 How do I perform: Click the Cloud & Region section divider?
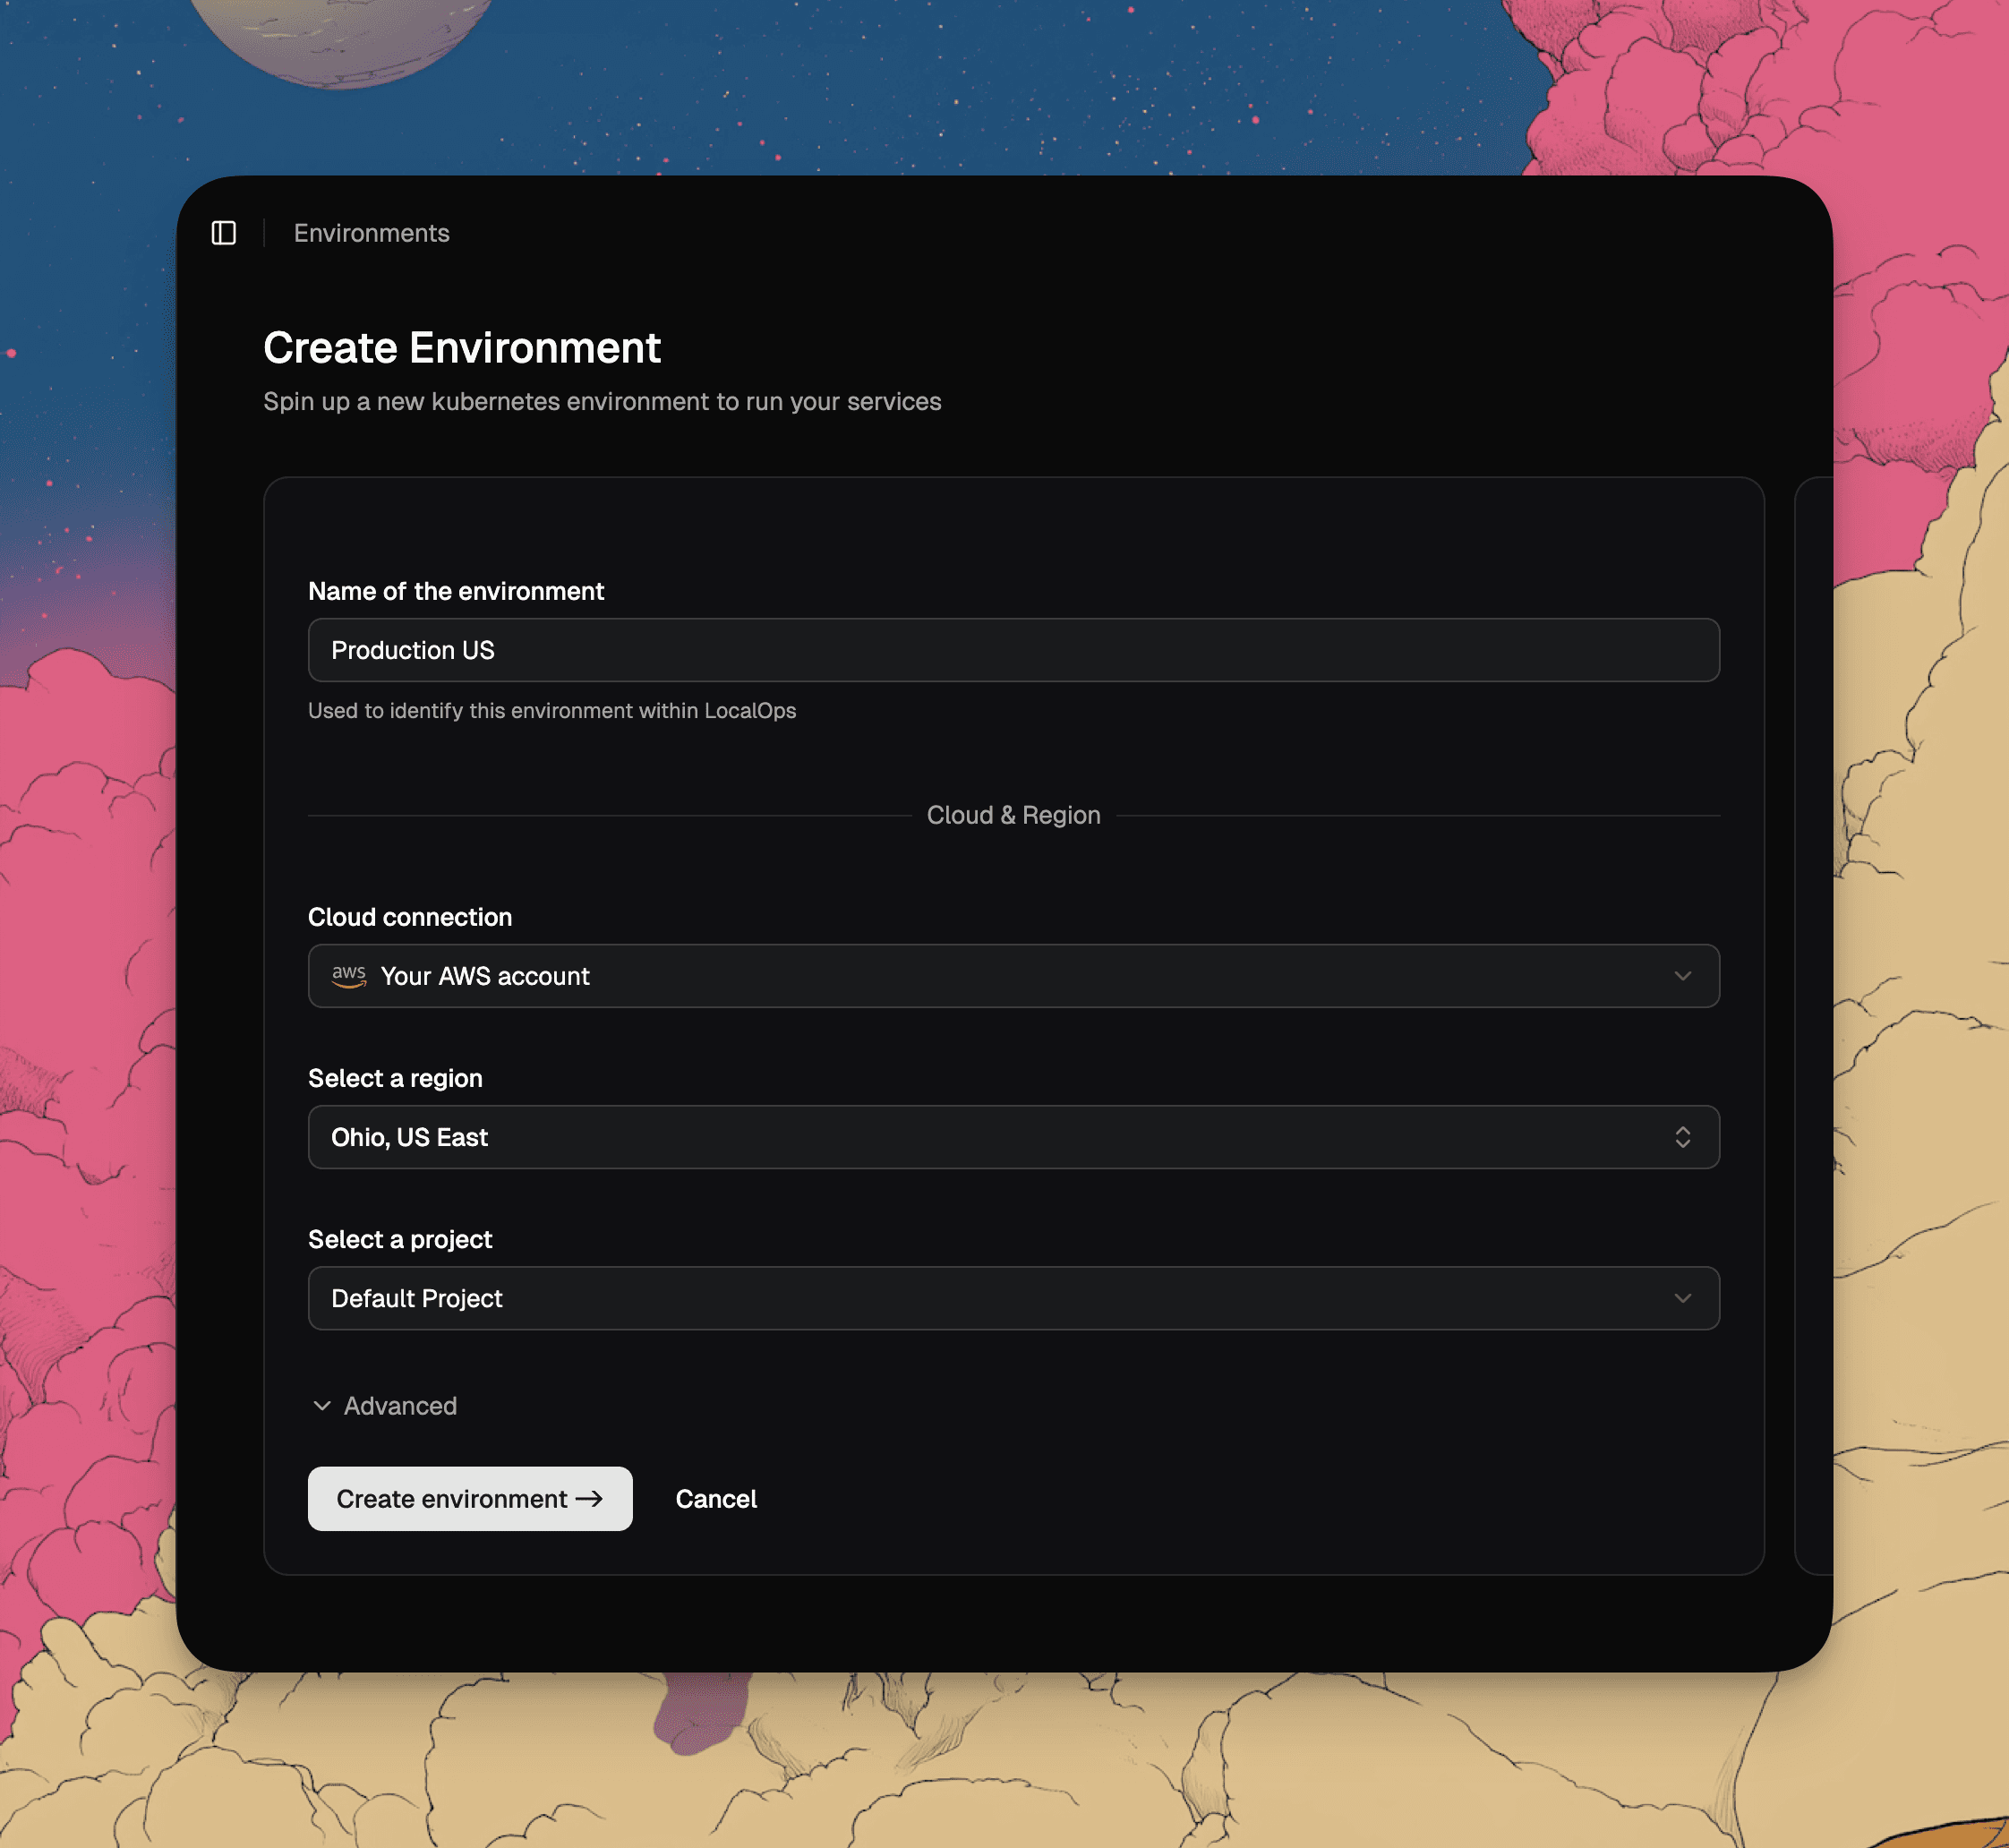(x=1013, y=815)
